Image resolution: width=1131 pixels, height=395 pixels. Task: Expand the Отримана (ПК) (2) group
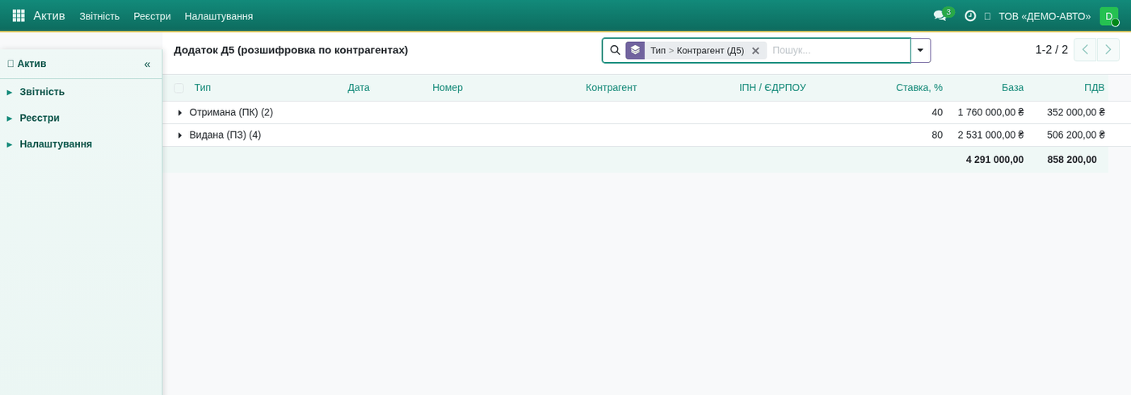(x=180, y=113)
